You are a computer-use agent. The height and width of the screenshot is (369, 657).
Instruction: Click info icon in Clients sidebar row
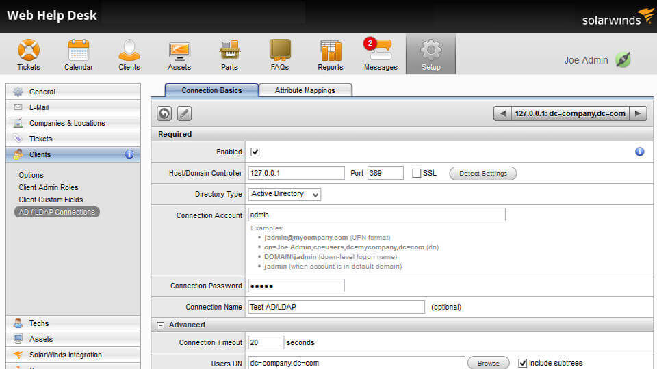click(x=129, y=154)
